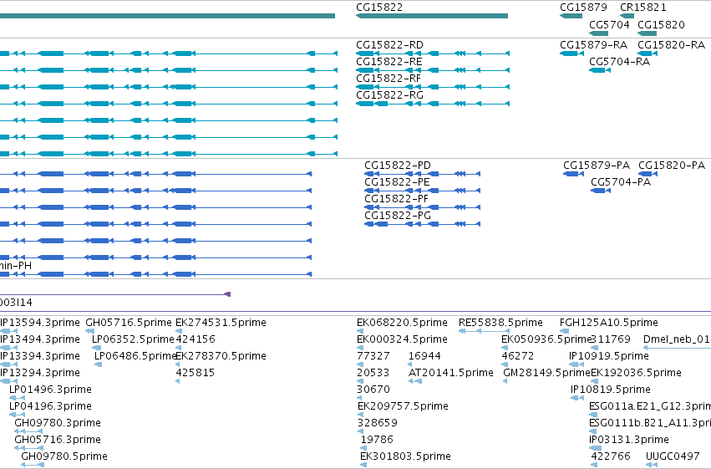Click the LP01496.3prime EST label
Image resolution: width=711 pixels, height=469 pixels.
click(50, 390)
